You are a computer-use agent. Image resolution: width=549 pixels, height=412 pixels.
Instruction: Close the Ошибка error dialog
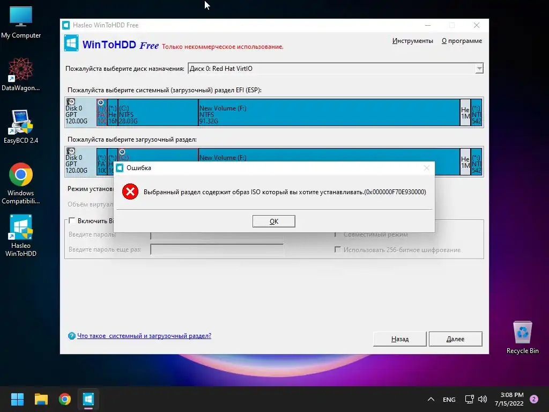(426, 168)
